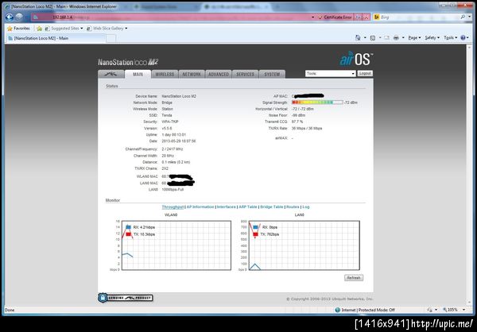Open the Suggested Sites link

[x=64, y=29]
